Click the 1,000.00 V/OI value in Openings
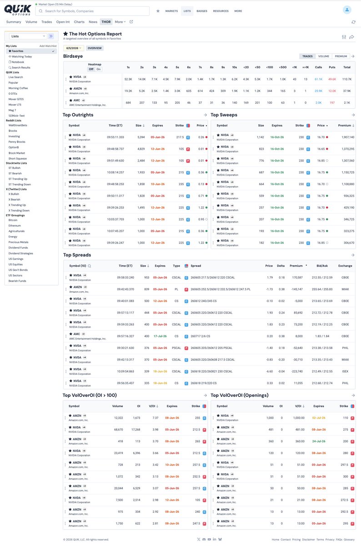Image resolution: width=361 pixels, height=546 pixels. tap(299, 417)
